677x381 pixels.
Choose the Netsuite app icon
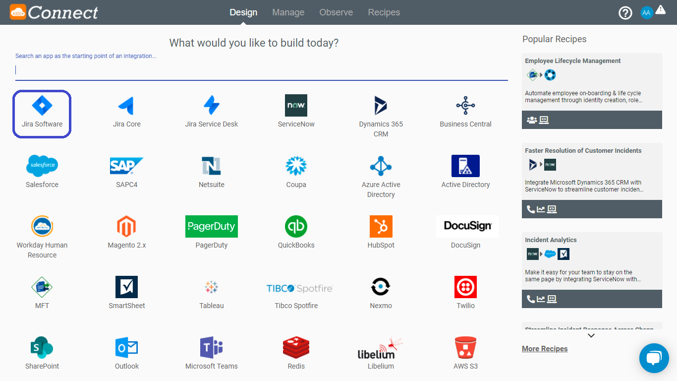(212, 166)
